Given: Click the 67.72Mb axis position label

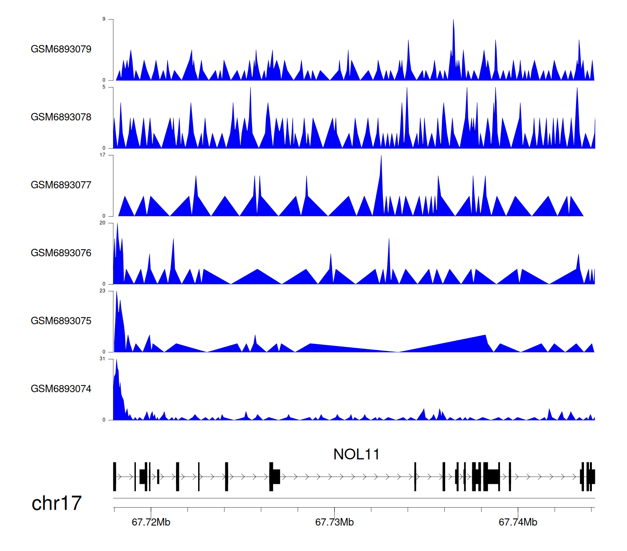Looking at the screenshot, I should pos(151,522).
